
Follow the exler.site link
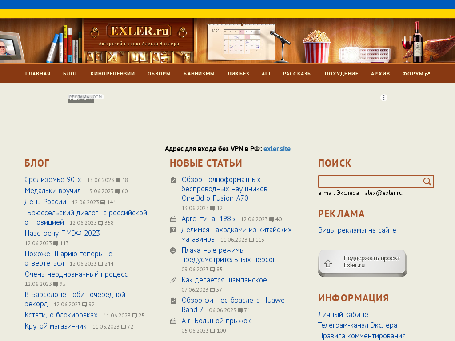coord(277,149)
